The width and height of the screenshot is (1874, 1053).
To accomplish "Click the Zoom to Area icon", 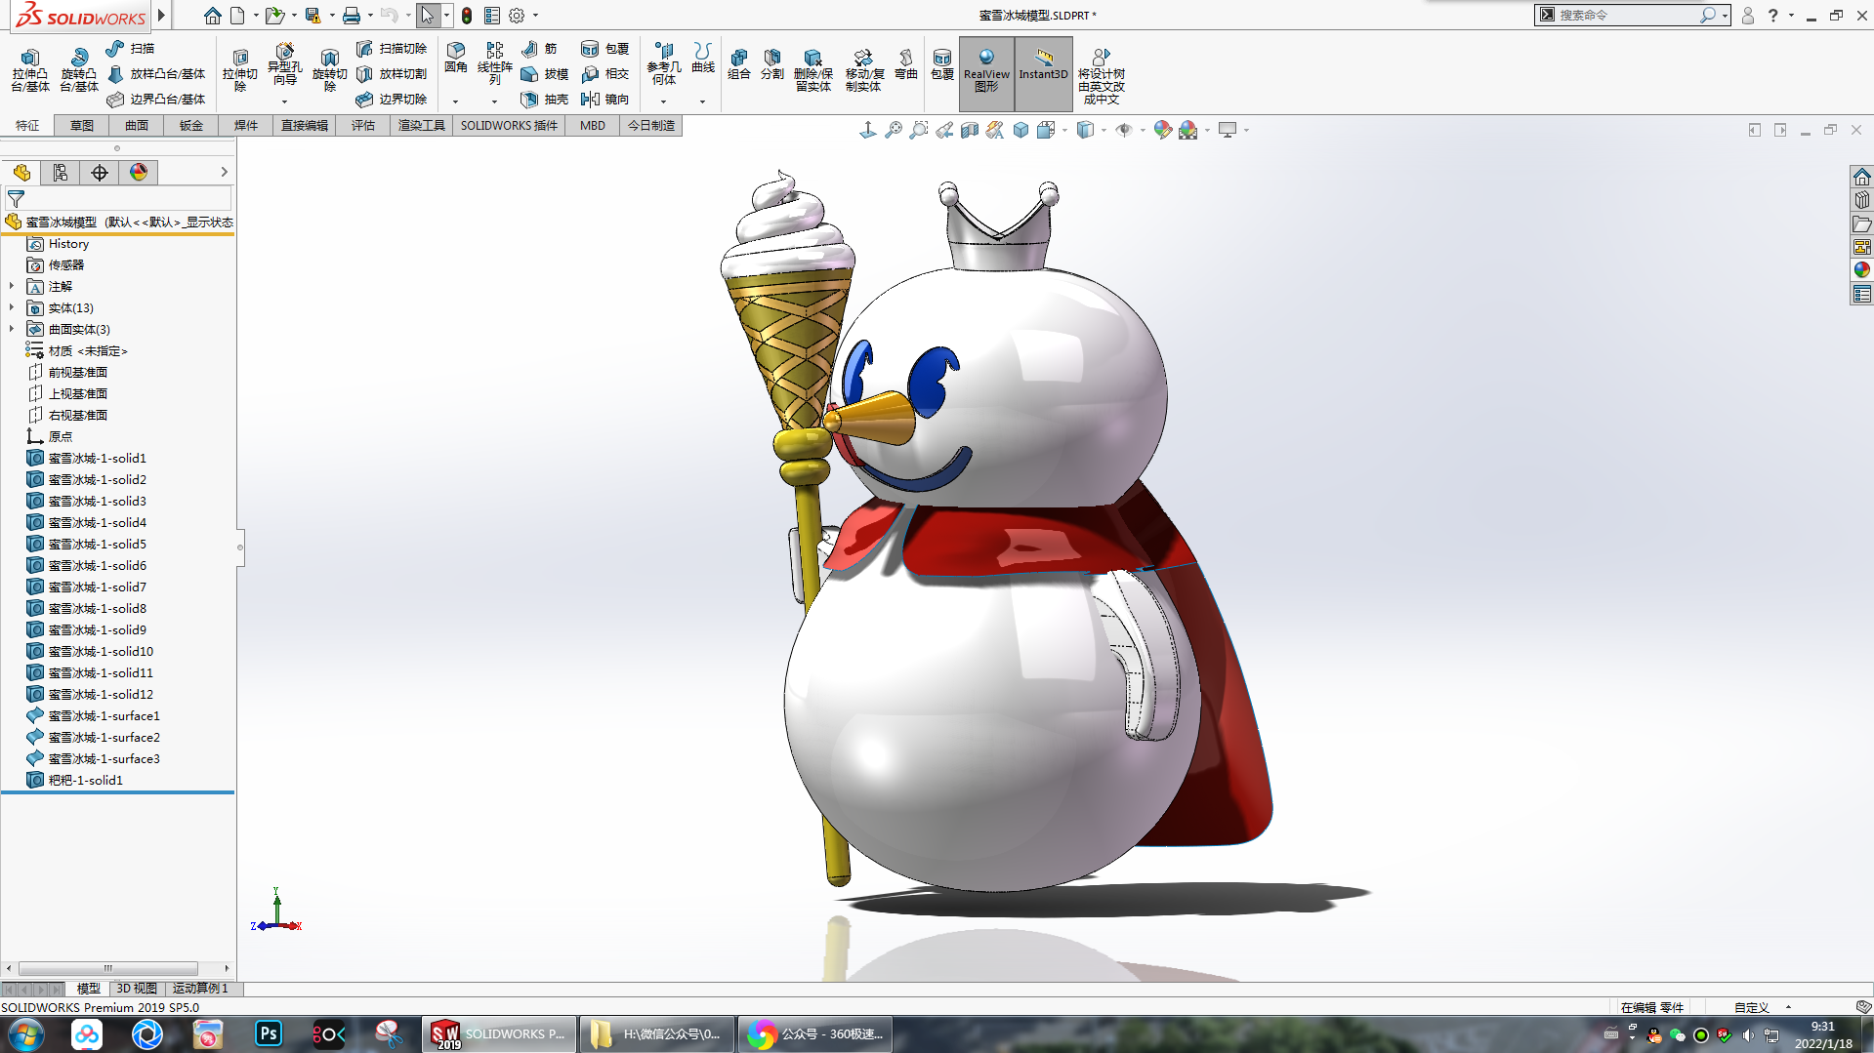I will [919, 130].
